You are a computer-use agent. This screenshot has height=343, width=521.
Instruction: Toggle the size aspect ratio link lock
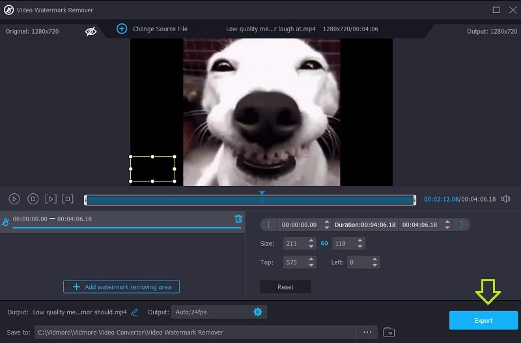pyautogui.click(x=324, y=243)
